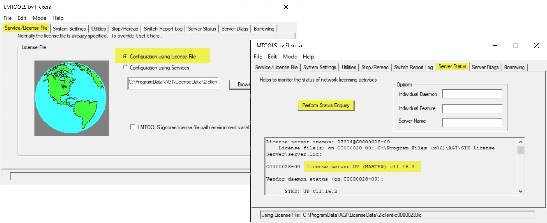Switch to Stop/Reread tab in front window
This screenshot has height=223, width=547.
tap(375, 67)
